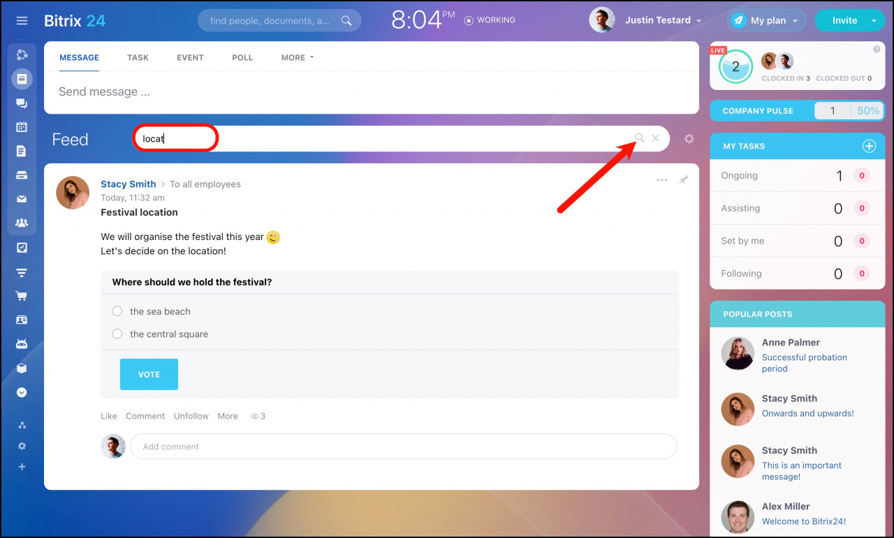Click the feed search magnifier icon

click(639, 138)
